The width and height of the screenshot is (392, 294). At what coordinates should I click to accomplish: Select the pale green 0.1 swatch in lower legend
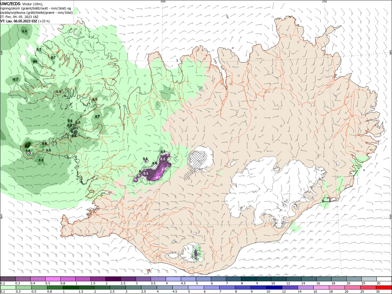tap(8, 288)
